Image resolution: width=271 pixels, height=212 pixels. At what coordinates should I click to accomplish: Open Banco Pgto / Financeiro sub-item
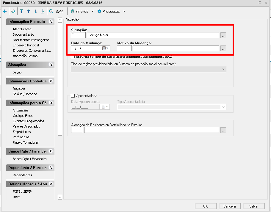coord(30,159)
